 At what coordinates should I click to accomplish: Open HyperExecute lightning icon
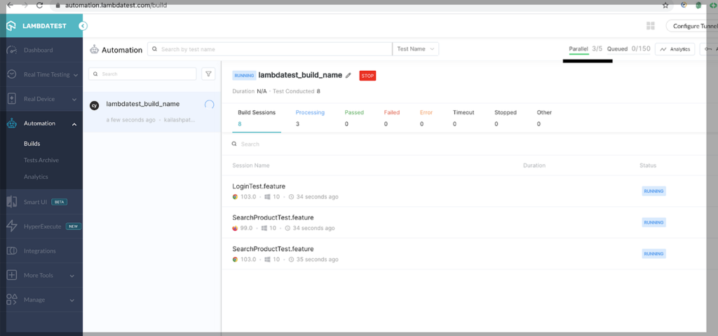[12, 227]
